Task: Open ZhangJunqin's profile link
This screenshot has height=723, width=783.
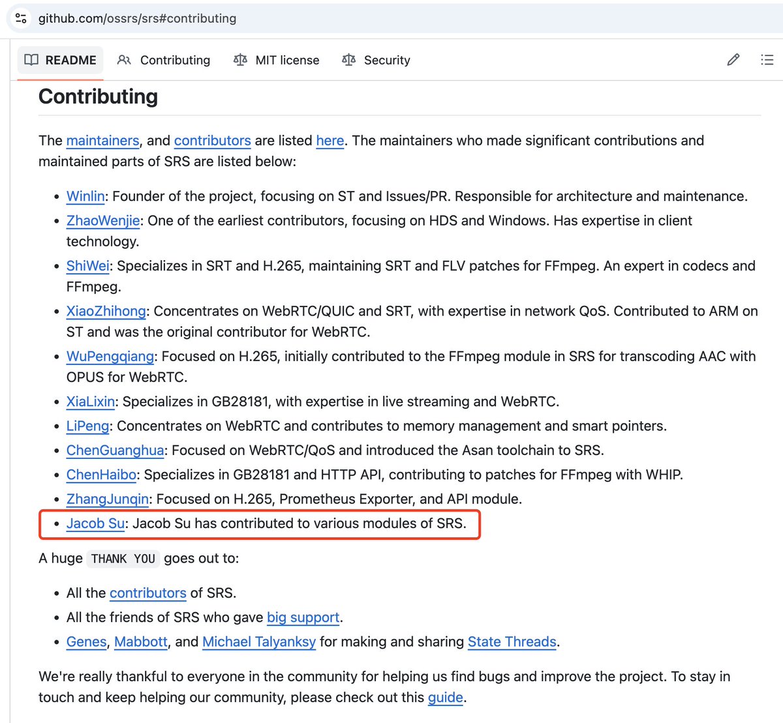Action: [108, 499]
